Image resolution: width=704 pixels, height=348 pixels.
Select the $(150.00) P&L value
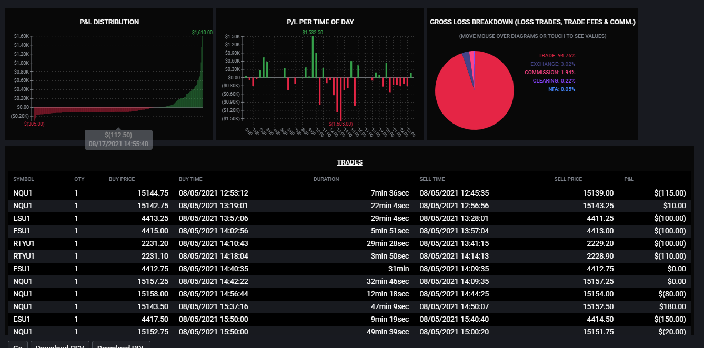(669, 319)
